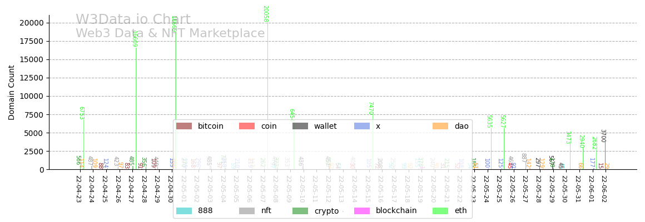Click the coin legend color swatch
645x222 pixels.
pyautogui.click(x=247, y=127)
